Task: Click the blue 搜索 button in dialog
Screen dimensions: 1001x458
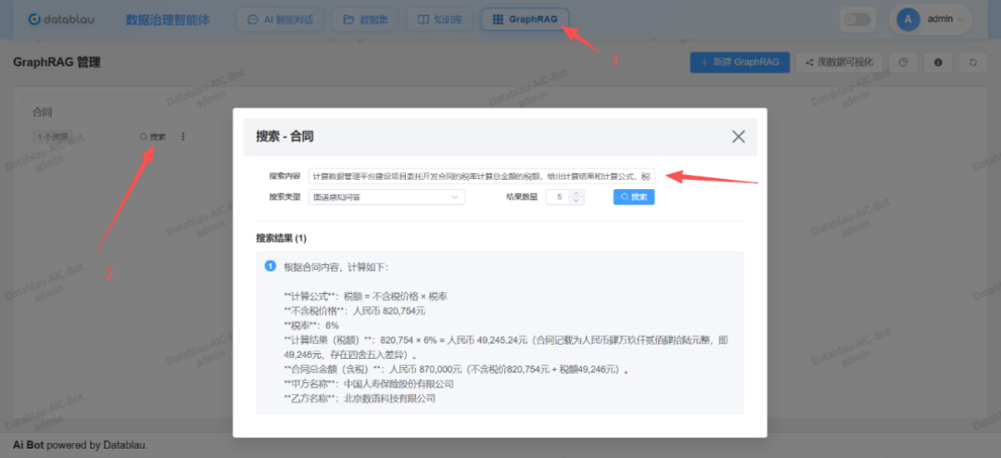Action: pyautogui.click(x=634, y=197)
